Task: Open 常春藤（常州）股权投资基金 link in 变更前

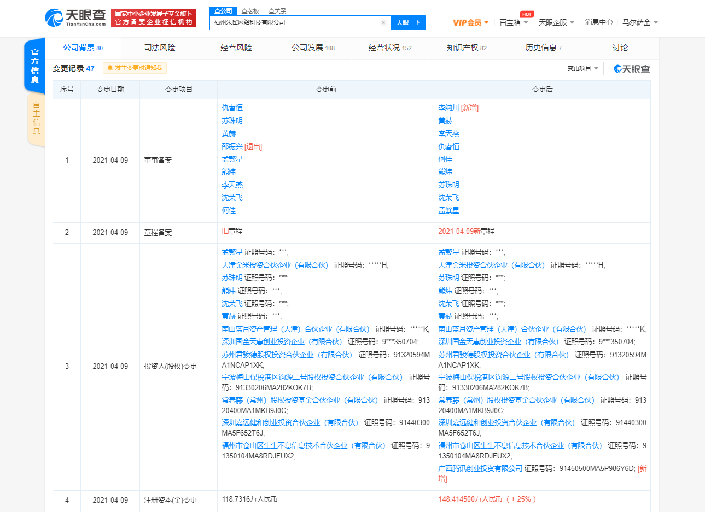Action: pos(300,400)
